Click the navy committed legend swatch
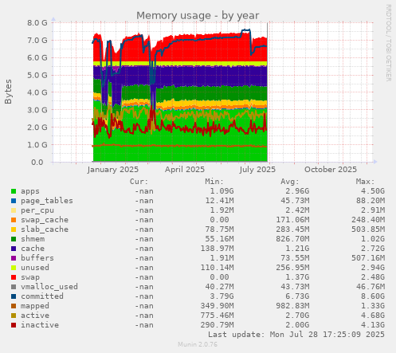This screenshot has width=396, height=353. pos(14,296)
